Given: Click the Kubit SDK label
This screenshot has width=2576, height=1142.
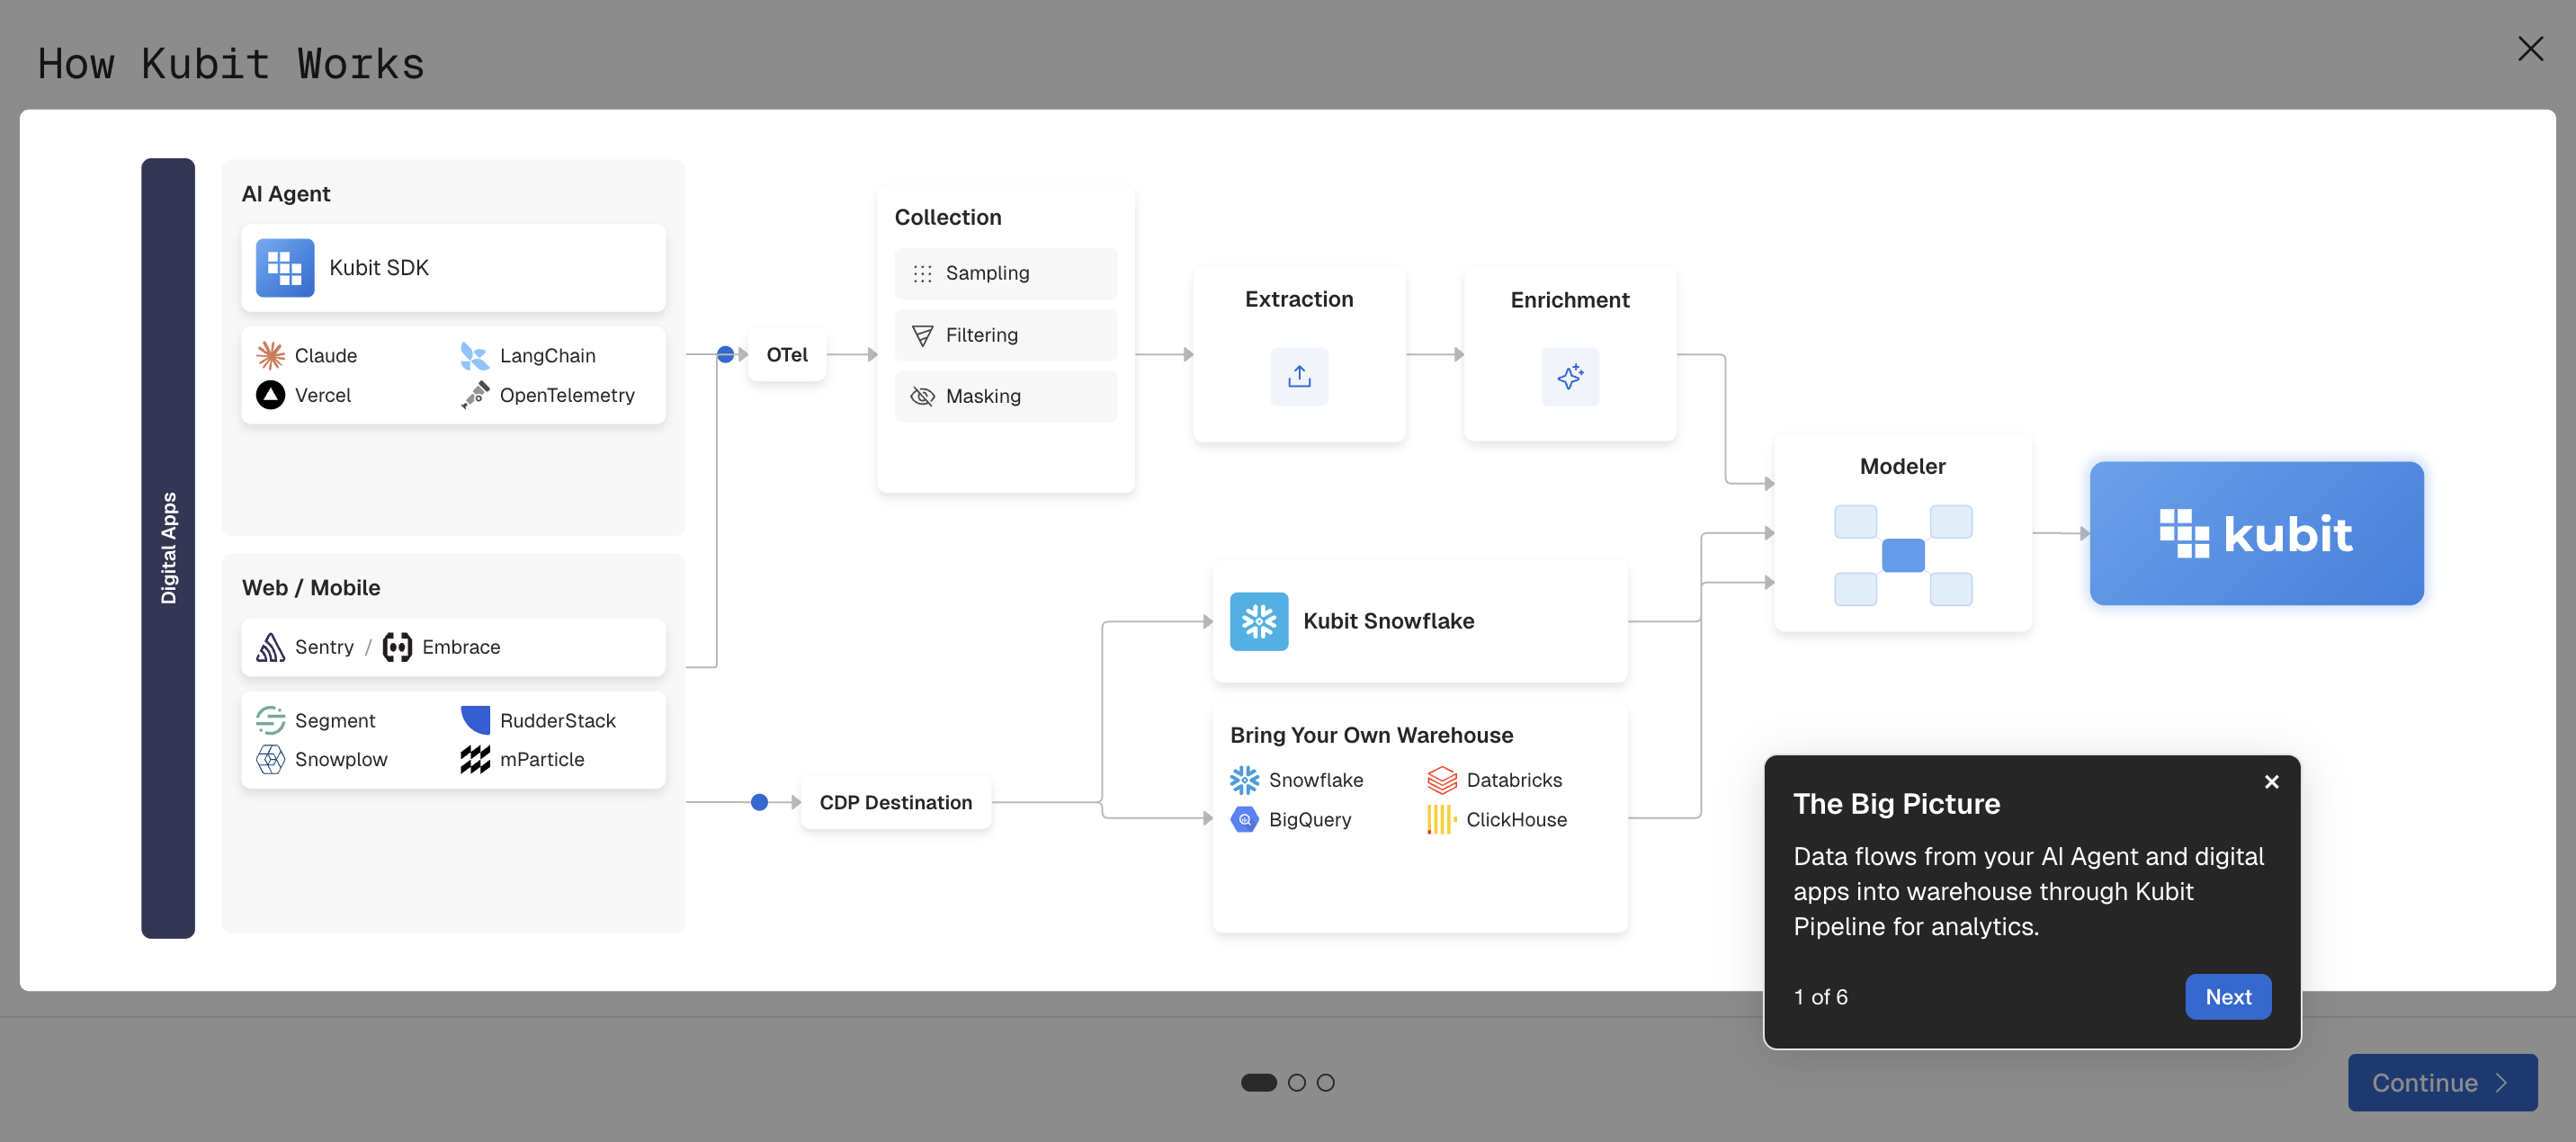Looking at the screenshot, I should coord(379,268).
